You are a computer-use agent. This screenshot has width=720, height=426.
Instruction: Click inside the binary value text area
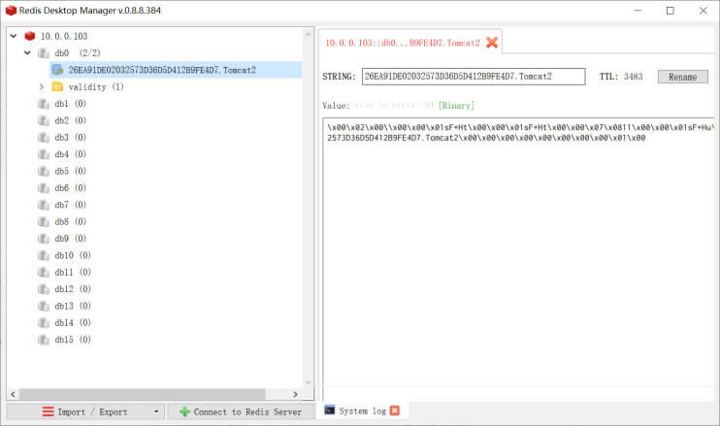tap(519, 257)
